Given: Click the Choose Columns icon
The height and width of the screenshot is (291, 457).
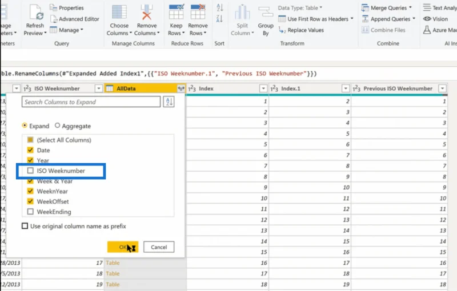Looking at the screenshot, I should tap(119, 12).
